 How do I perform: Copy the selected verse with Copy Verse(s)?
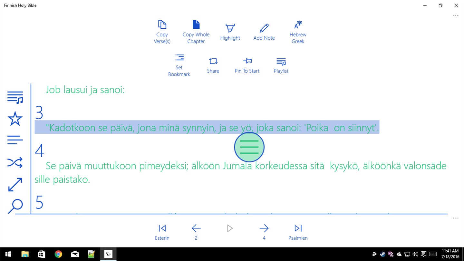(162, 32)
